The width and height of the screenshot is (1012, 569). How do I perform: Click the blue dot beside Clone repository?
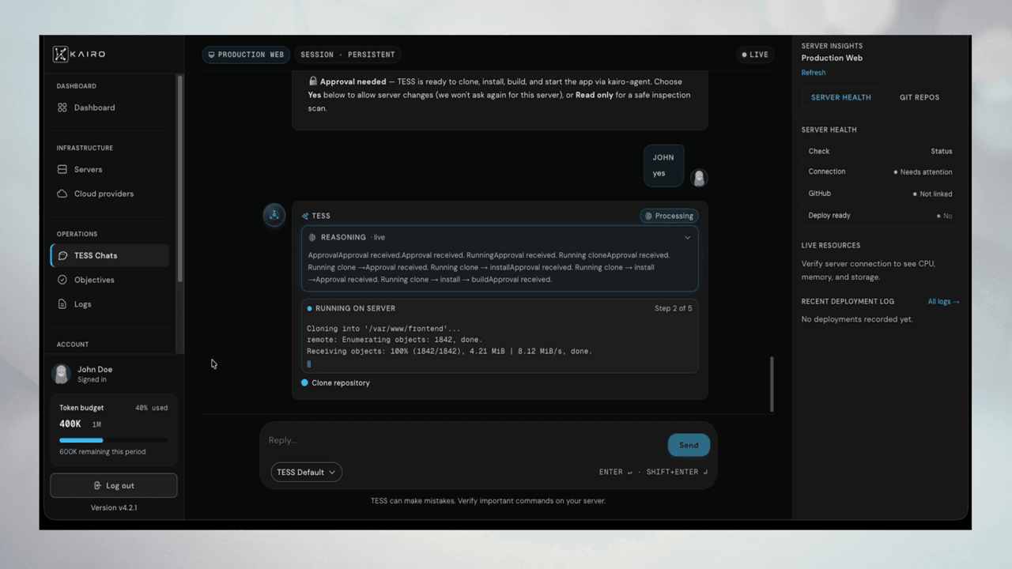coord(304,382)
